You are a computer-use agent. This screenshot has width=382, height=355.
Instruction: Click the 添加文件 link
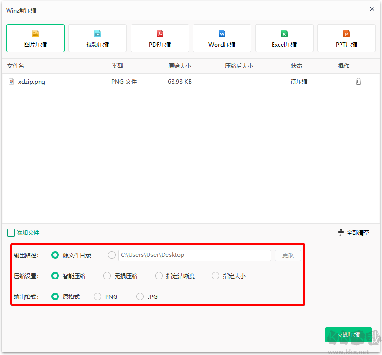tap(27, 233)
